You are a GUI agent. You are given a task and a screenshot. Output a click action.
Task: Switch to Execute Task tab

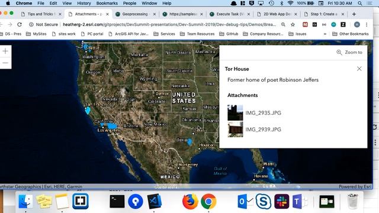coord(230,14)
